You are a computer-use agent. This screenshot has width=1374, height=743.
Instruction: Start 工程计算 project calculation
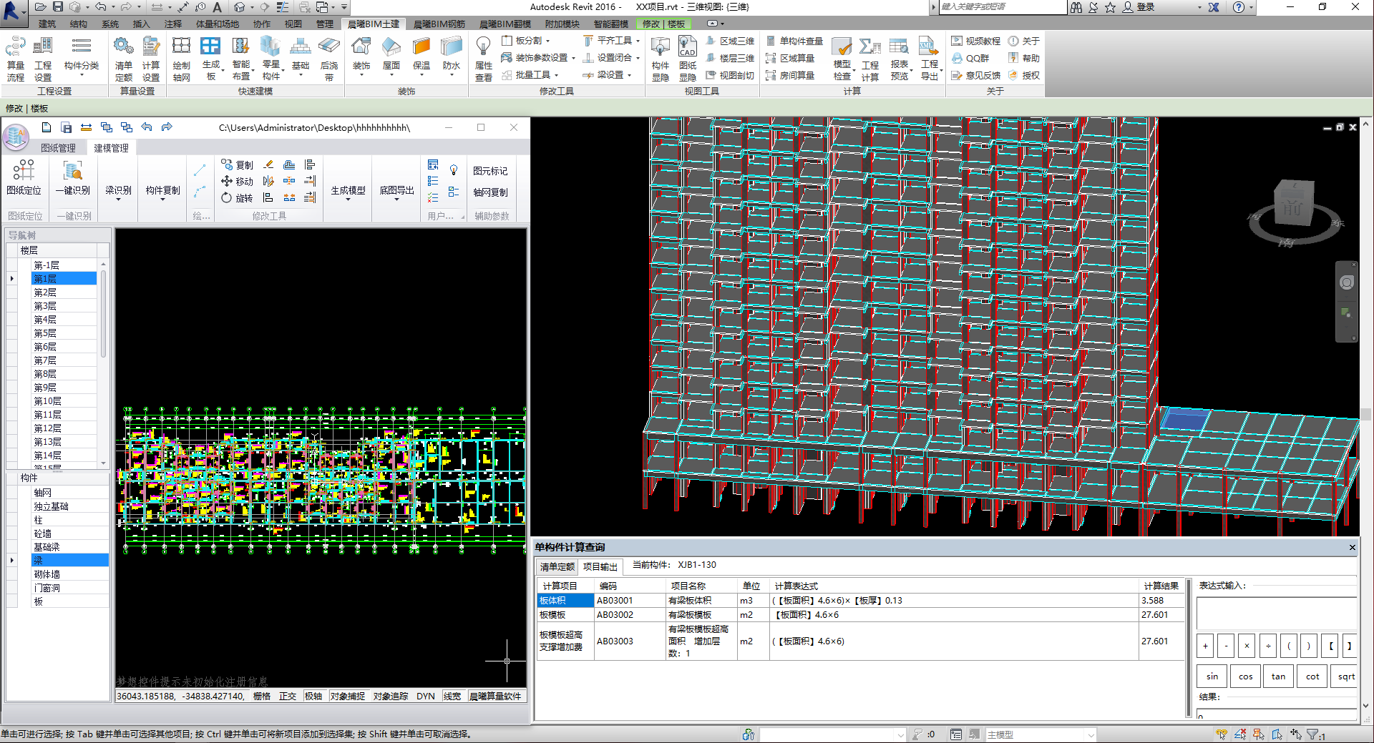tap(870, 59)
